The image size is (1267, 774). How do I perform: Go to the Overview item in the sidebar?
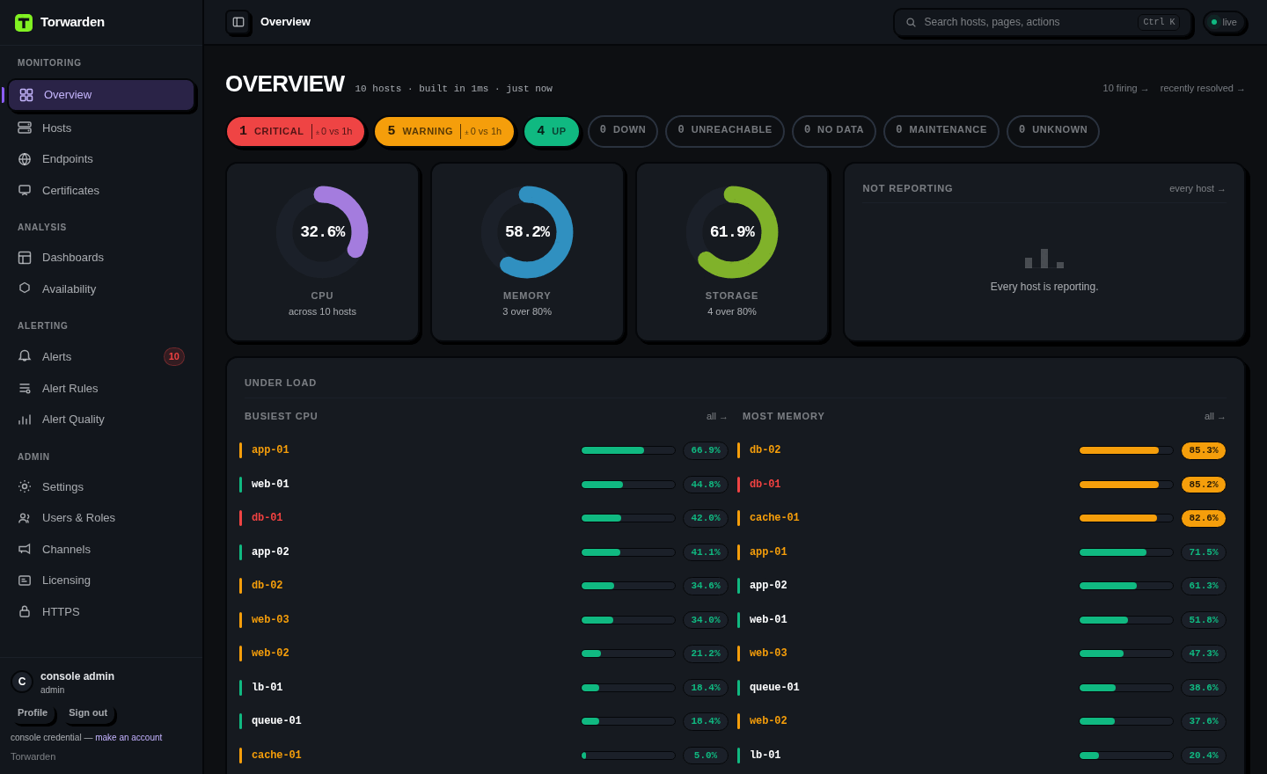[101, 95]
